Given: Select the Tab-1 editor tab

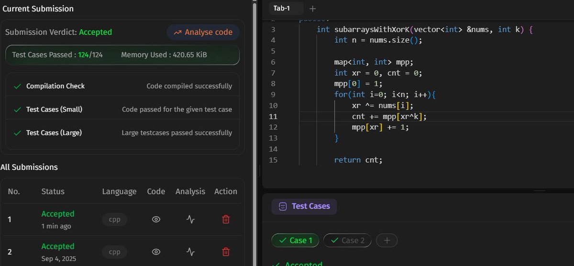Looking at the screenshot, I should [285, 8].
